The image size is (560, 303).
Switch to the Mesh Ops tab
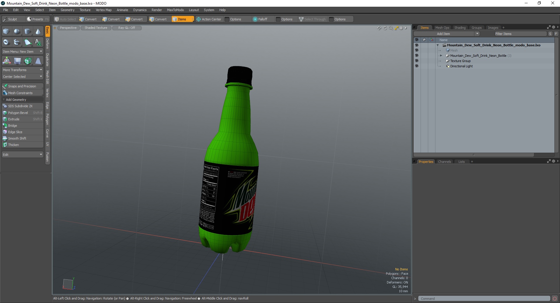[x=442, y=28]
